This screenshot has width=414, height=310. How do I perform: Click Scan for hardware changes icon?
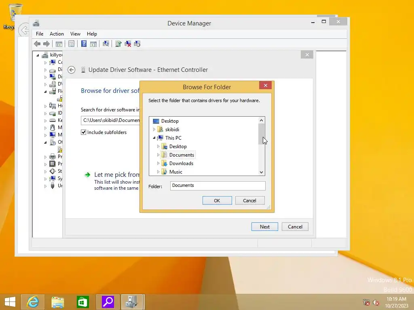[106, 44]
